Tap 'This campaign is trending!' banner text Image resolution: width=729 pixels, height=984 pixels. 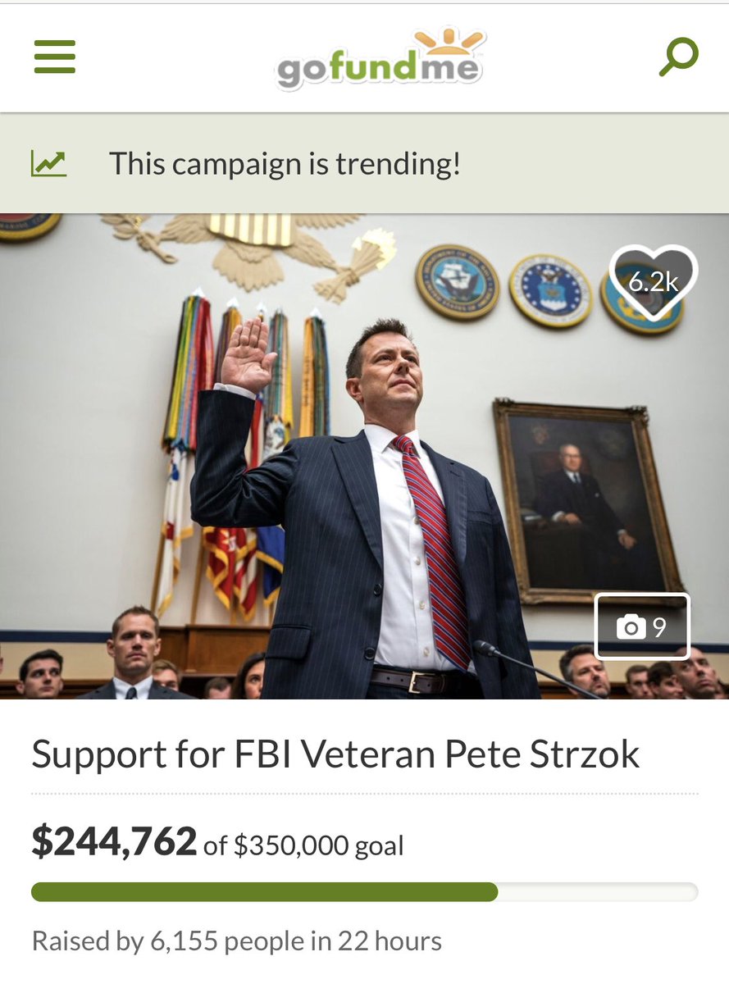click(285, 163)
